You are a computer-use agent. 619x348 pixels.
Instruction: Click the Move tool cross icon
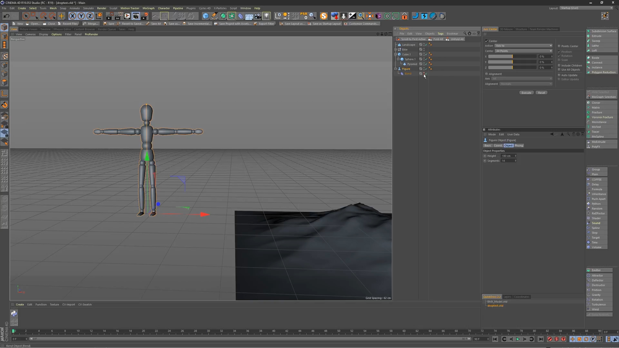point(61,16)
